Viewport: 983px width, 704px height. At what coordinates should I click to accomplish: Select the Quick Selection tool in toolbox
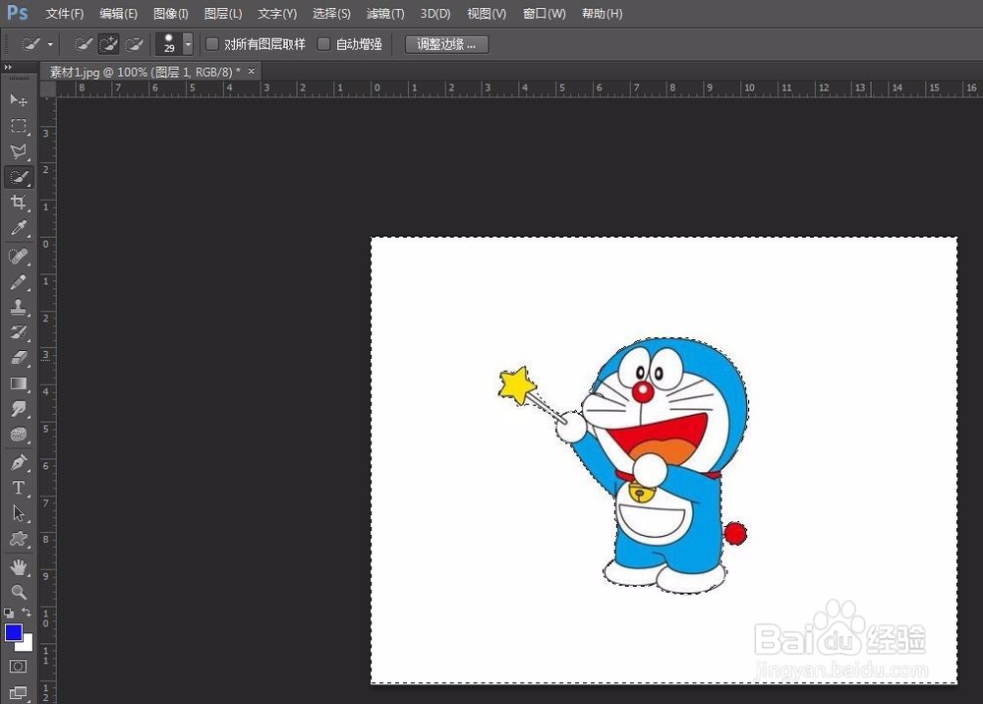(18, 177)
